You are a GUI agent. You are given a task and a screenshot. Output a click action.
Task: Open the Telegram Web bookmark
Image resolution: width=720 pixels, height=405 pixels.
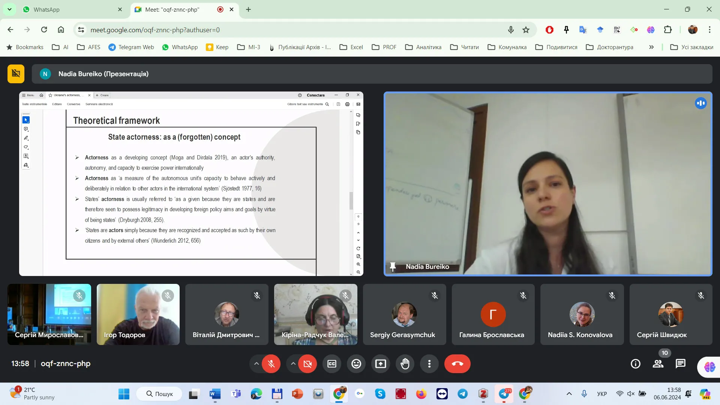[131, 47]
